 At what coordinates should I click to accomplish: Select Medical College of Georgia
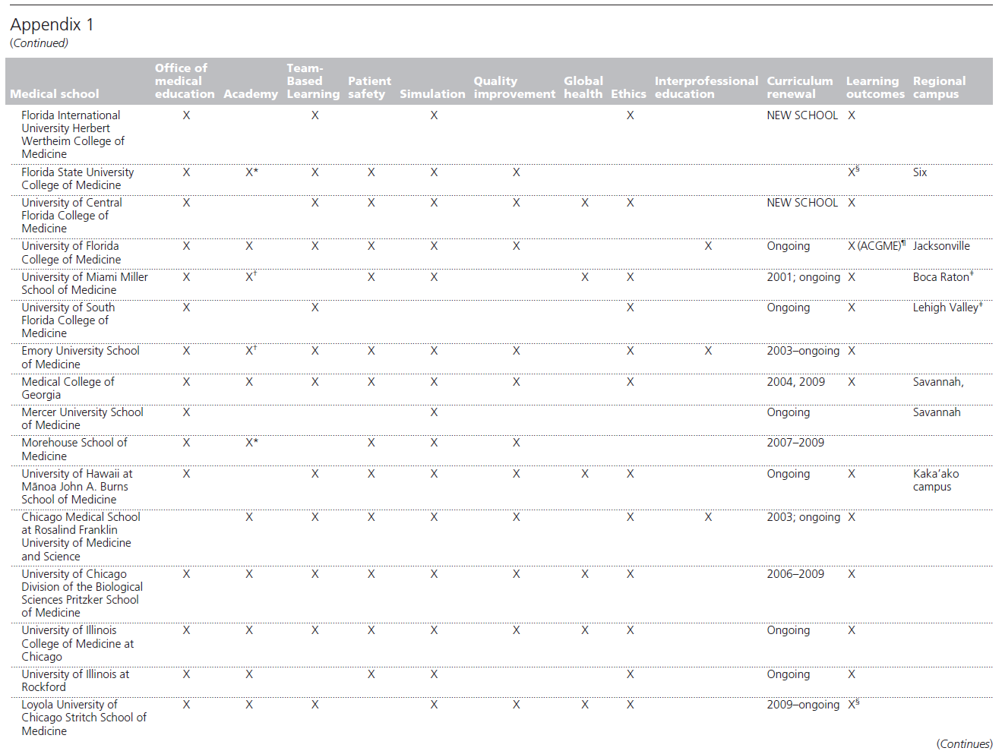pyautogui.click(x=68, y=388)
